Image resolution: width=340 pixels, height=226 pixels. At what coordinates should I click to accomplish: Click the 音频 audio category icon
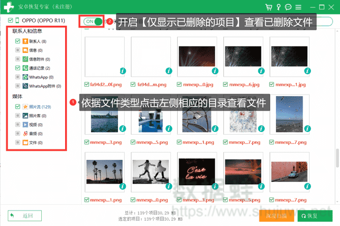click(25, 133)
